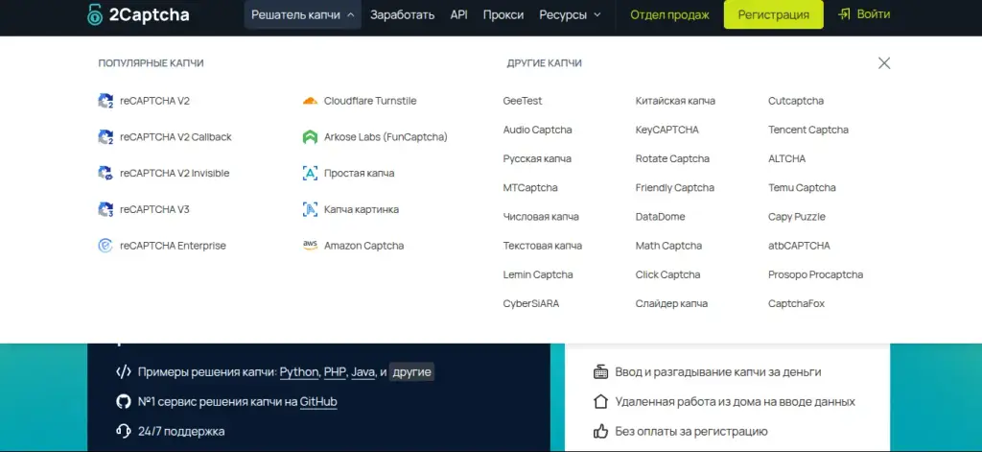Select reCAPTCHA V2 Callback text link
This screenshot has width=982, height=452.
(x=176, y=137)
